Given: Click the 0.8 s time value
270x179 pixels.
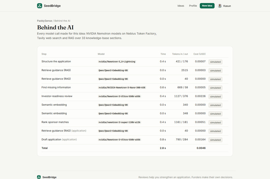Looking at the screenshot, I should (163, 139).
